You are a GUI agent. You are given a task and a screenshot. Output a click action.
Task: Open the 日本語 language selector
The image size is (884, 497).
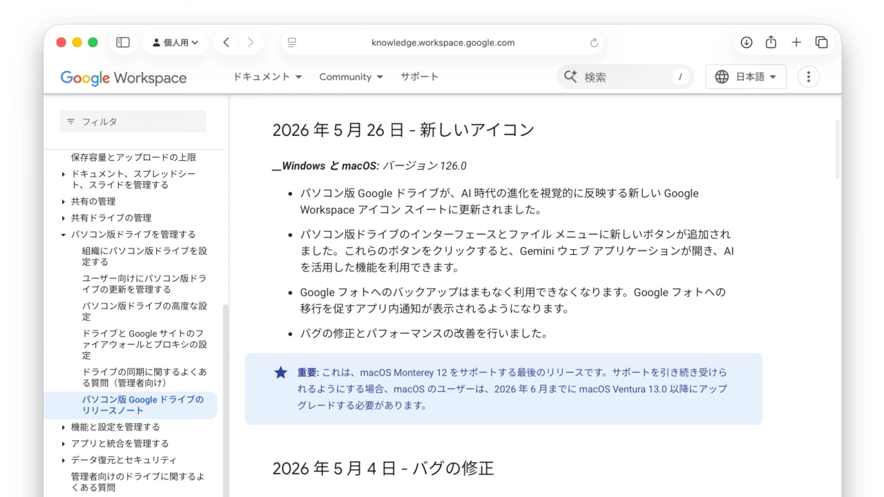(746, 77)
